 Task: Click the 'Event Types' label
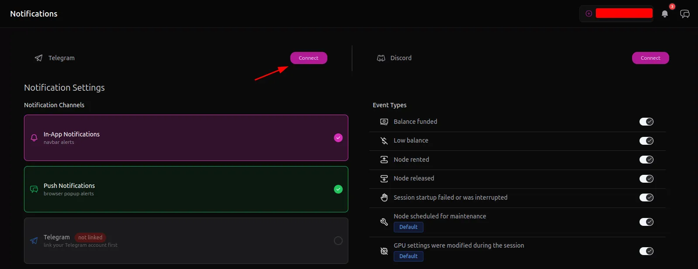coord(389,105)
